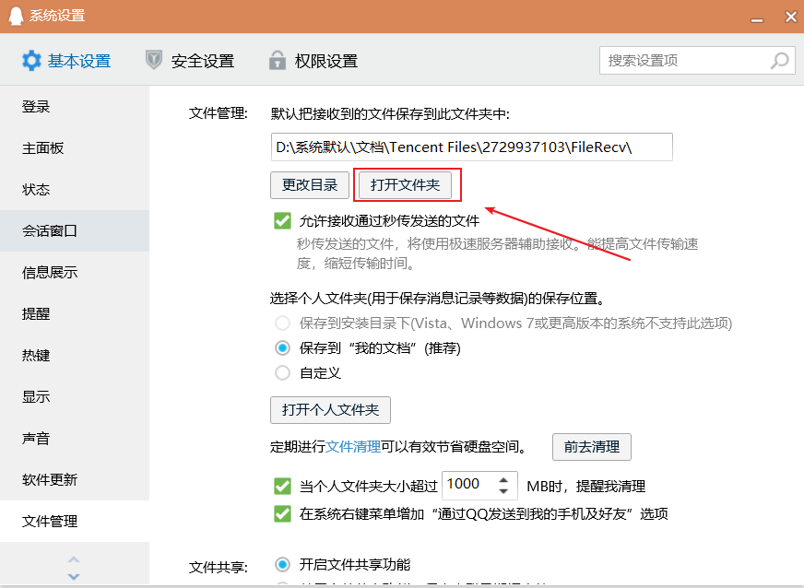This screenshot has width=804, height=588.
Task: Open the 热键 settings section
Action: click(75, 355)
